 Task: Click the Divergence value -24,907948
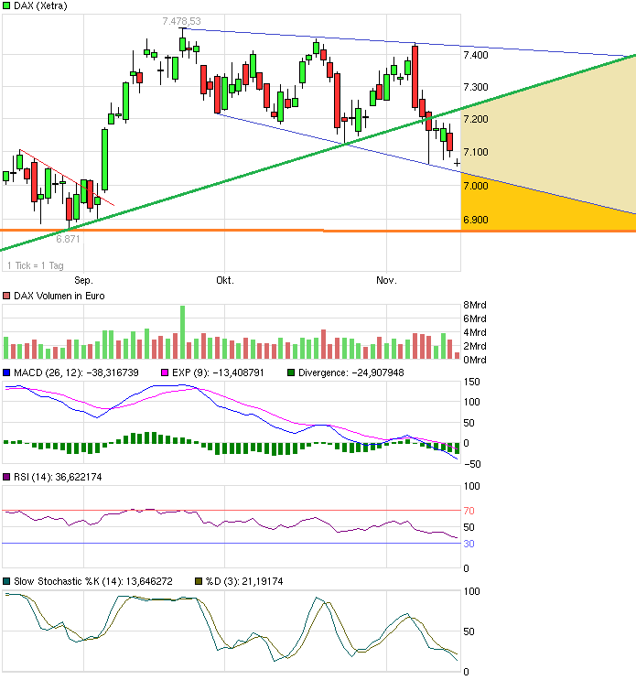click(x=378, y=373)
